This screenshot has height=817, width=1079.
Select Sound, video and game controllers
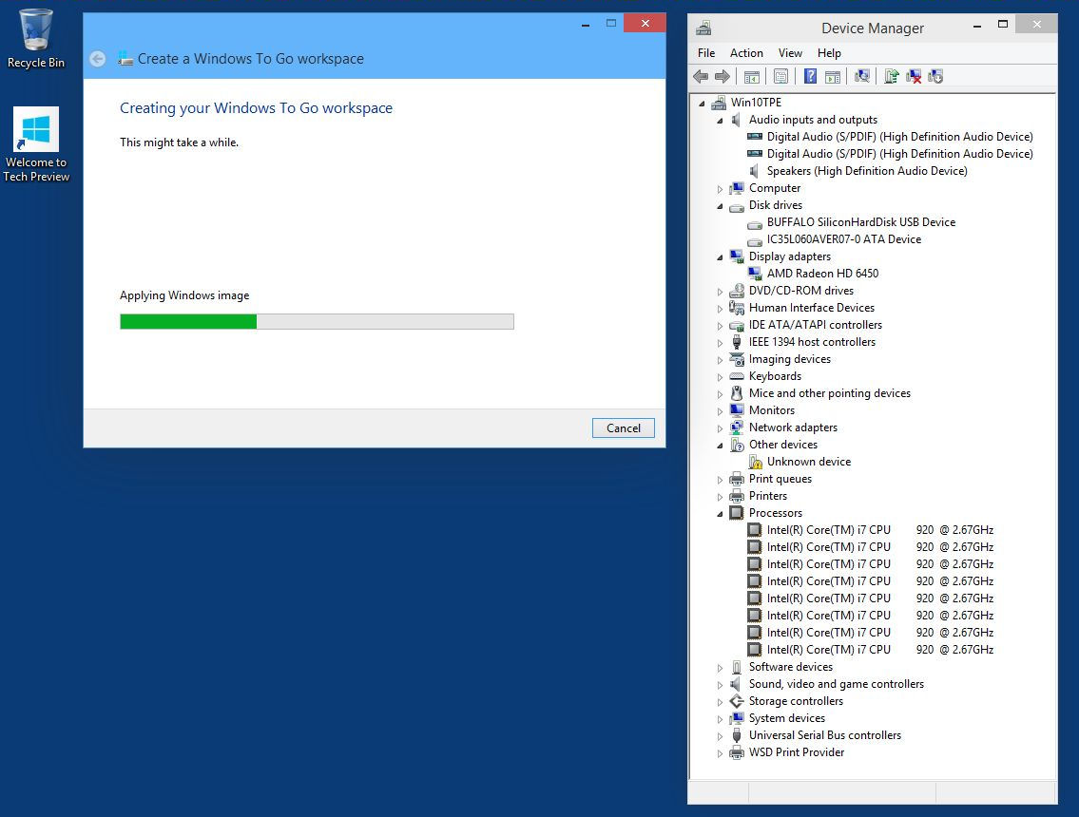(836, 684)
